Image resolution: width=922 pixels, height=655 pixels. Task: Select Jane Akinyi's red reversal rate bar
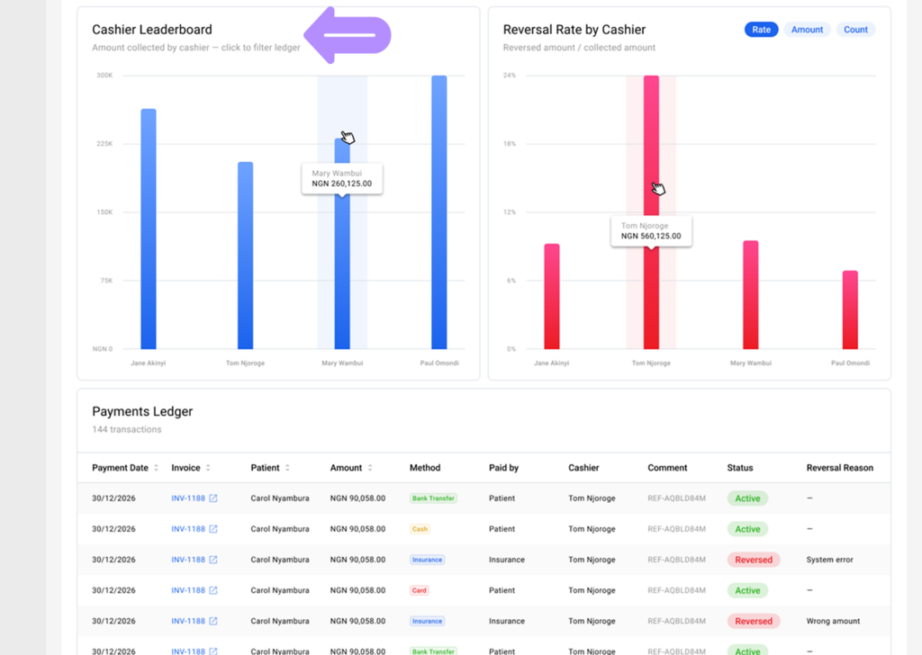(x=552, y=297)
